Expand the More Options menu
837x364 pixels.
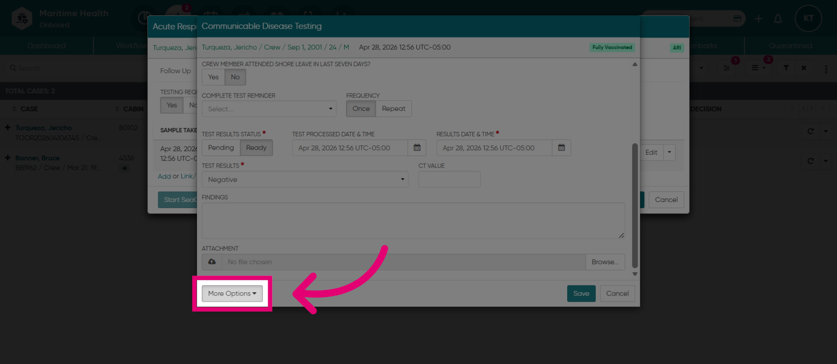pyautogui.click(x=232, y=293)
